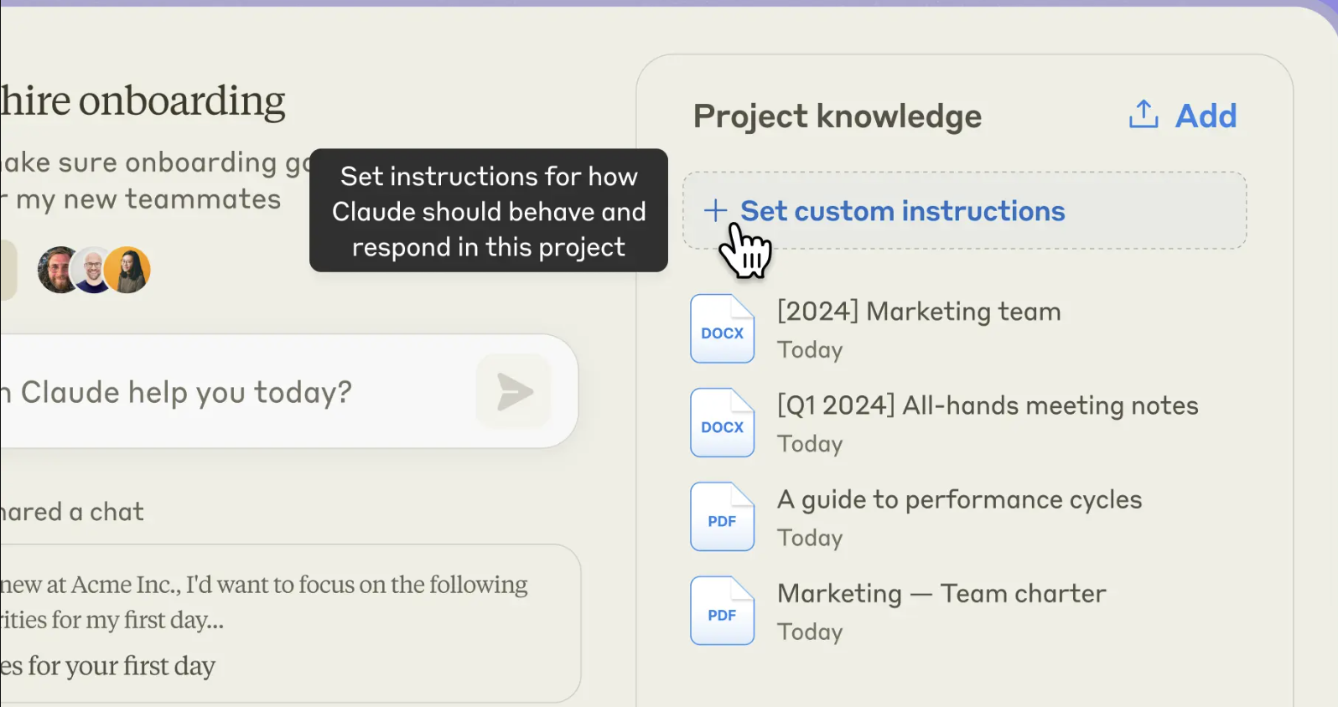Click the plus icon for custom instructions
The height and width of the screenshot is (707, 1338).
pyautogui.click(x=715, y=210)
